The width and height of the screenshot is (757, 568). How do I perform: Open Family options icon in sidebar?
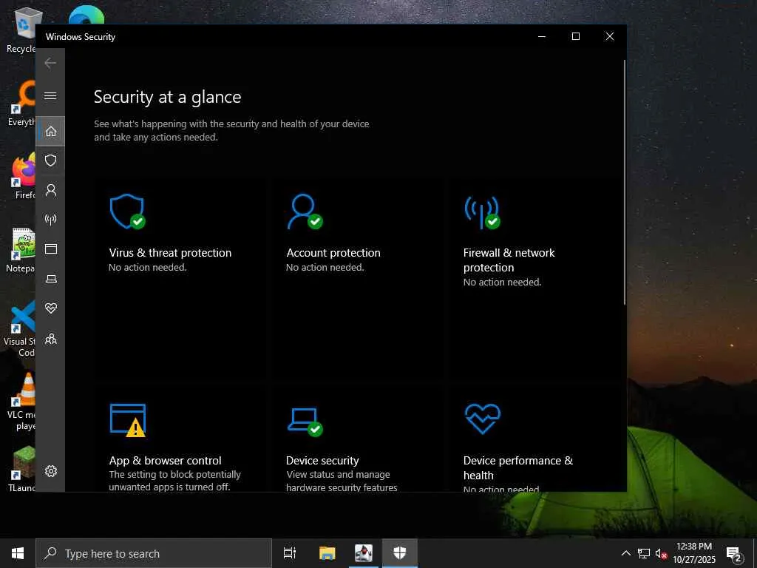(50, 339)
